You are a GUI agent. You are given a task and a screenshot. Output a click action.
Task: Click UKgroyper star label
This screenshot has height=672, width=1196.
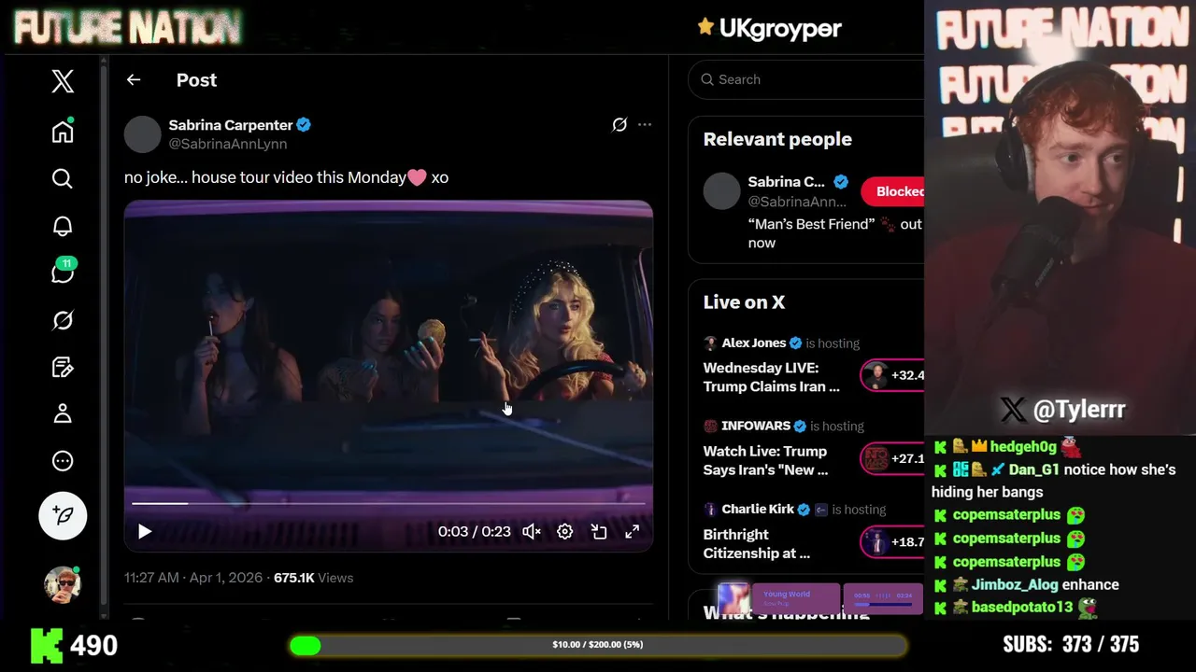[x=770, y=28]
